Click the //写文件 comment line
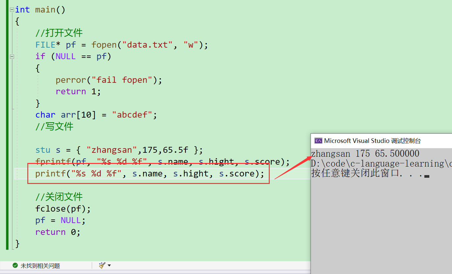This screenshot has width=452, height=274. [55, 126]
